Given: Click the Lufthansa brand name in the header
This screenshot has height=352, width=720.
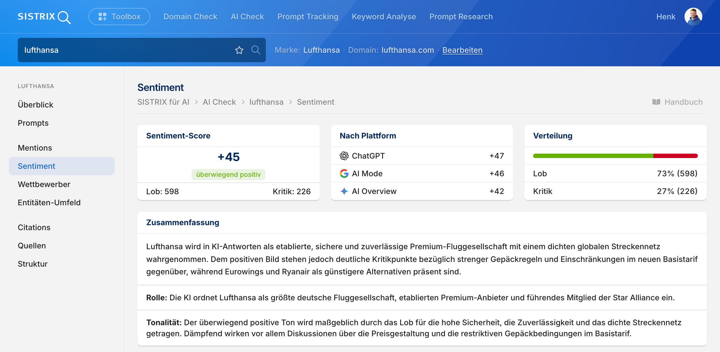Looking at the screenshot, I should [x=322, y=50].
